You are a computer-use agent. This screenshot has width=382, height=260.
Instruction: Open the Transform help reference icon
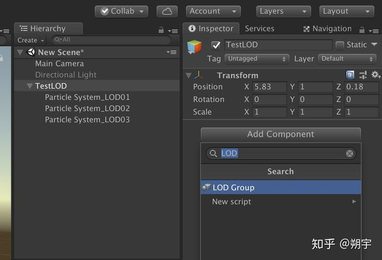pos(350,75)
